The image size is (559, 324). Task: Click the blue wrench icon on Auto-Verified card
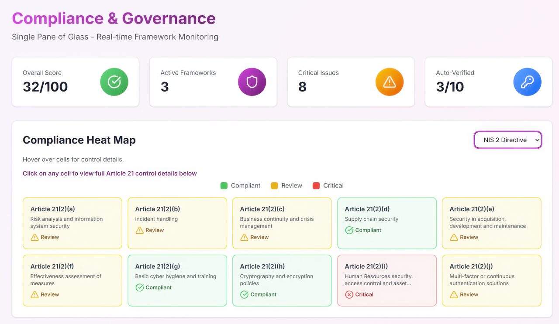(x=527, y=82)
